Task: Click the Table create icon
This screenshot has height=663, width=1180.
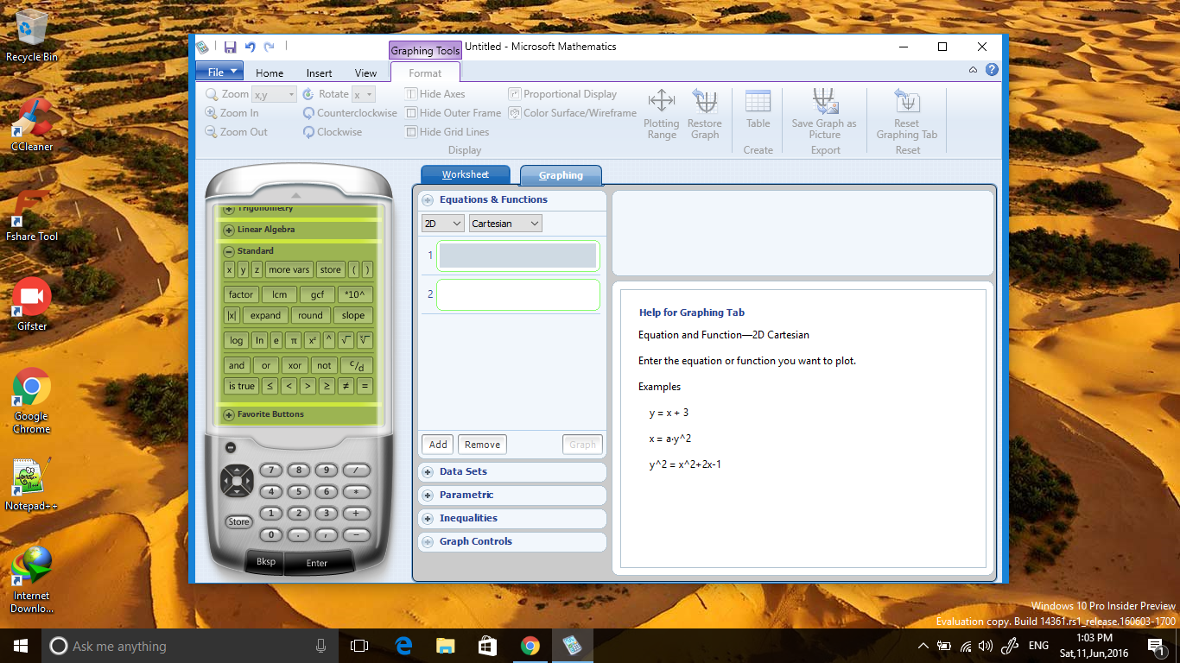Action: pos(758,101)
